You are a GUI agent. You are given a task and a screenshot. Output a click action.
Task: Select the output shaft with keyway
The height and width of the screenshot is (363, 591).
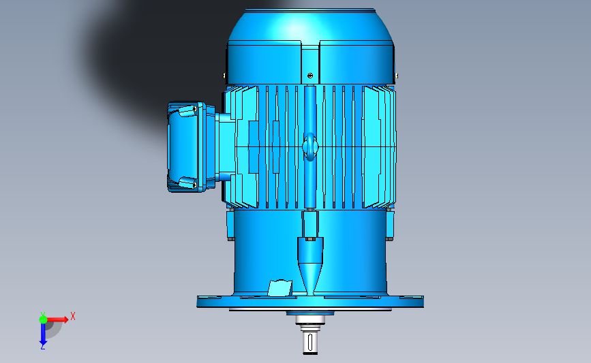coord(310,343)
